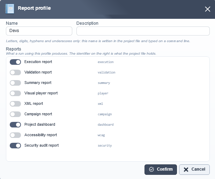Viewport: 215px width, 179px height.
Task: Click the dashboard identifier text
Action: point(105,125)
